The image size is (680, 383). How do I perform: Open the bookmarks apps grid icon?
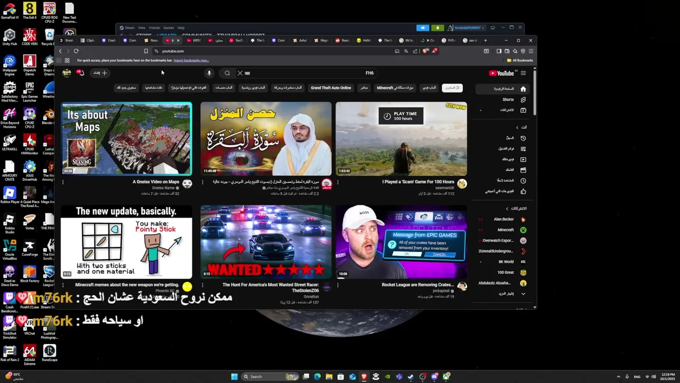click(x=67, y=60)
